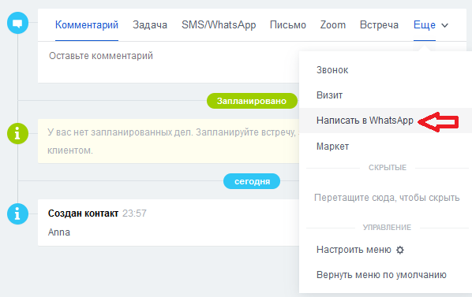This screenshot has height=297, width=472.
Task: Open the Письмо tab
Action: click(288, 25)
